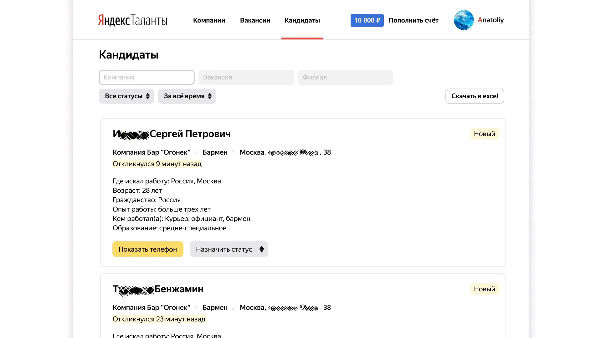Click the chevron after Компания Бар “Огонек” in Сергей card
The width and height of the screenshot is (601, 338).
tap(196, 152)
